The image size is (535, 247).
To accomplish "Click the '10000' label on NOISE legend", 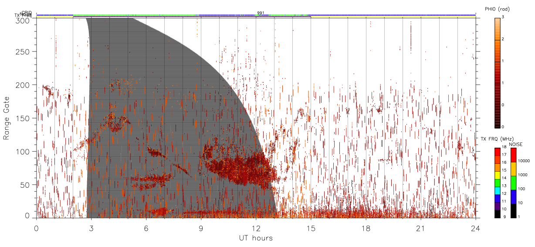I will [x=525, y=161].
